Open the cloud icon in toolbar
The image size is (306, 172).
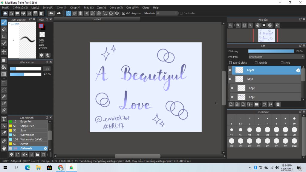tap(5, 13)
